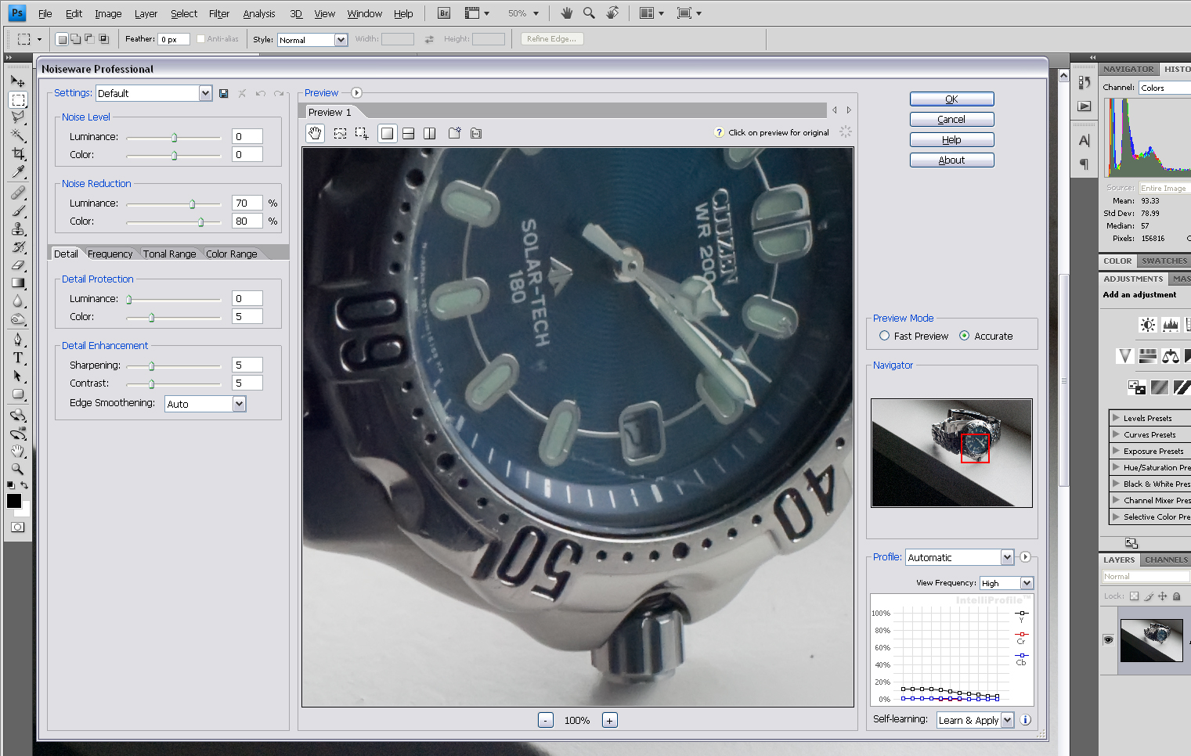Screen dimensions: 1191x756
Task: Click the save settings floppy disk icon
Action: tap(224, 93)
